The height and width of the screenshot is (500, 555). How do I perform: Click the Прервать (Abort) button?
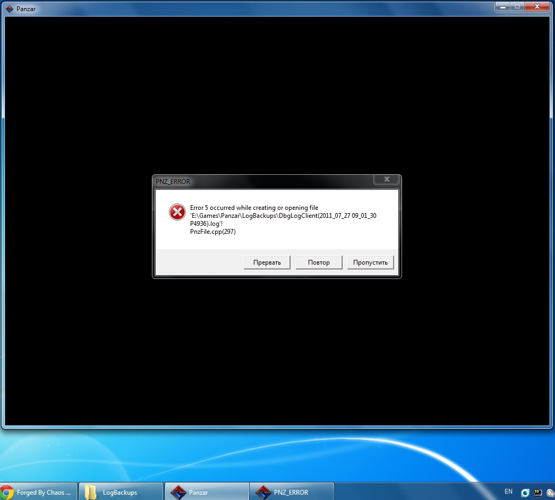(x=267, y=262)
